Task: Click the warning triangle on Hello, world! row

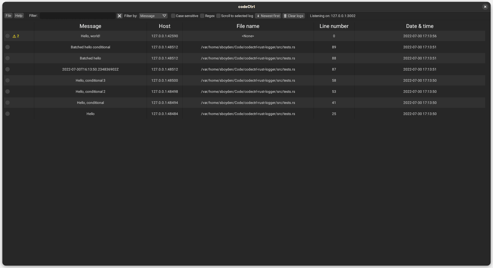Action: [14, 36]
